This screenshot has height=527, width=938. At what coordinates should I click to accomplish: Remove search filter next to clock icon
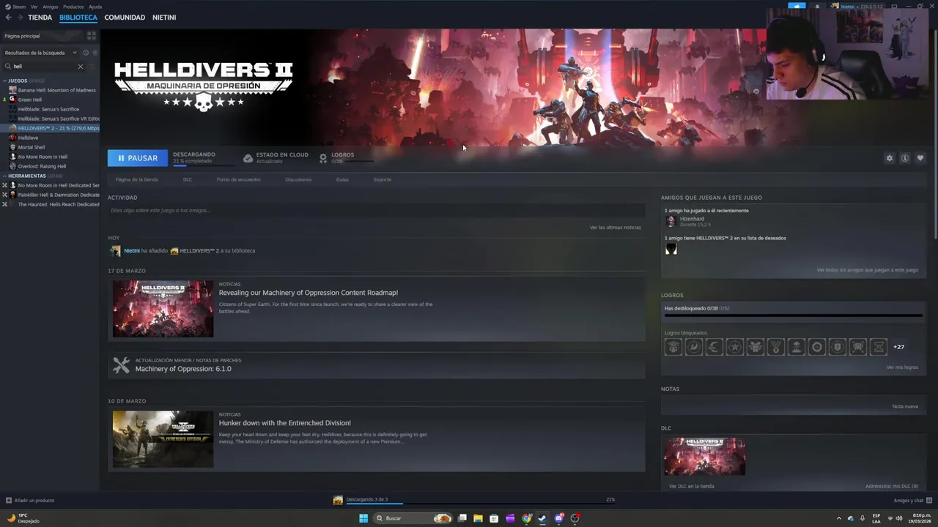click(95, 53)
